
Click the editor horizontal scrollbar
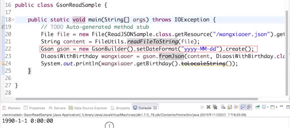(137, 99)
